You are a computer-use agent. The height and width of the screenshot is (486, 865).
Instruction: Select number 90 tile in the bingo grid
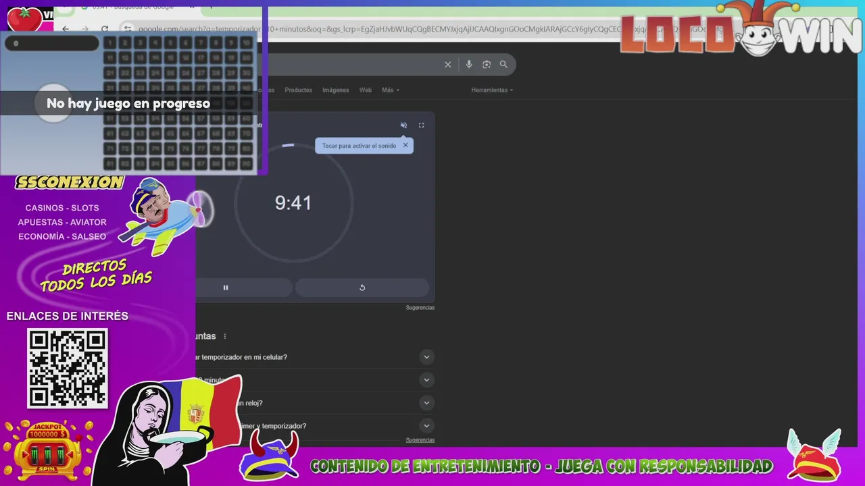[x=247, y=164]
